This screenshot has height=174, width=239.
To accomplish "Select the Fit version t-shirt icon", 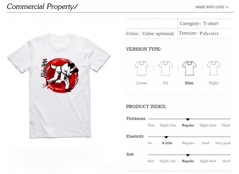I will click(x=166, y=69).
